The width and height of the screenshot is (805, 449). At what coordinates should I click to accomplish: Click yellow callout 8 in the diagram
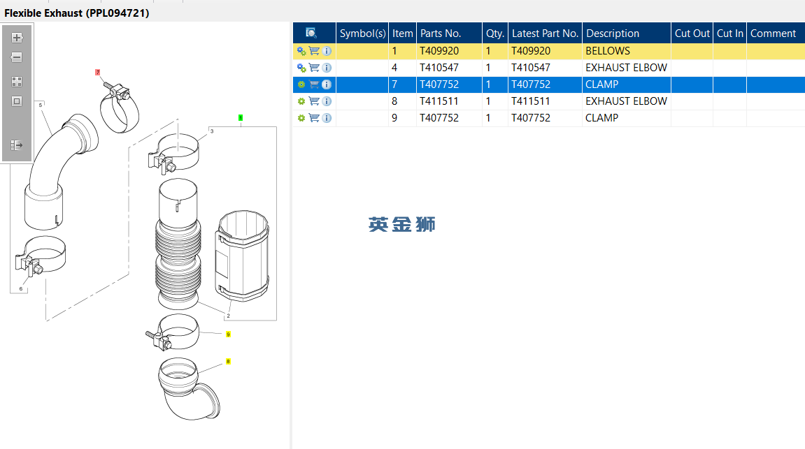coord(228,361)
